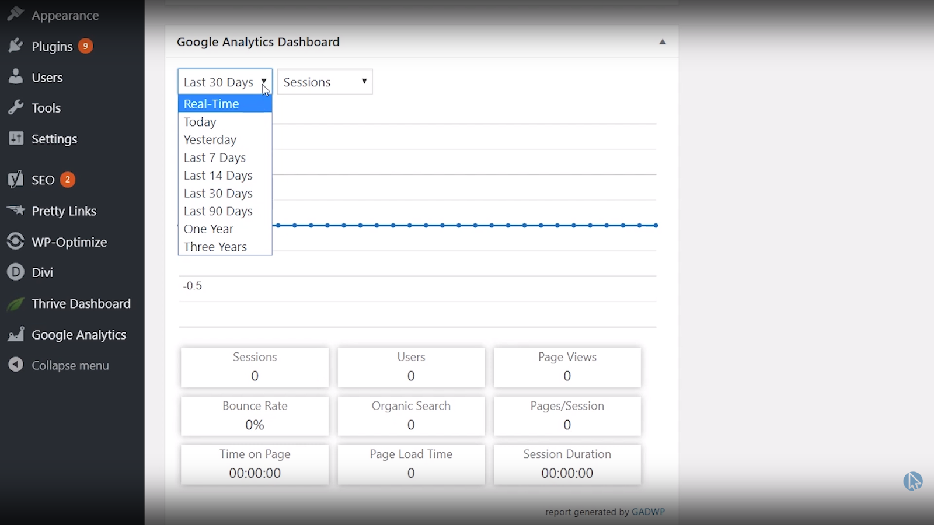934x525 pixels.
Task: Click the "report generated by" footer text
Action: coord(587,512)
